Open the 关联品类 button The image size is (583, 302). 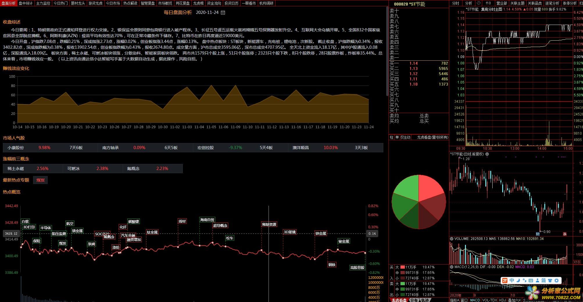(x=535, y=3)
